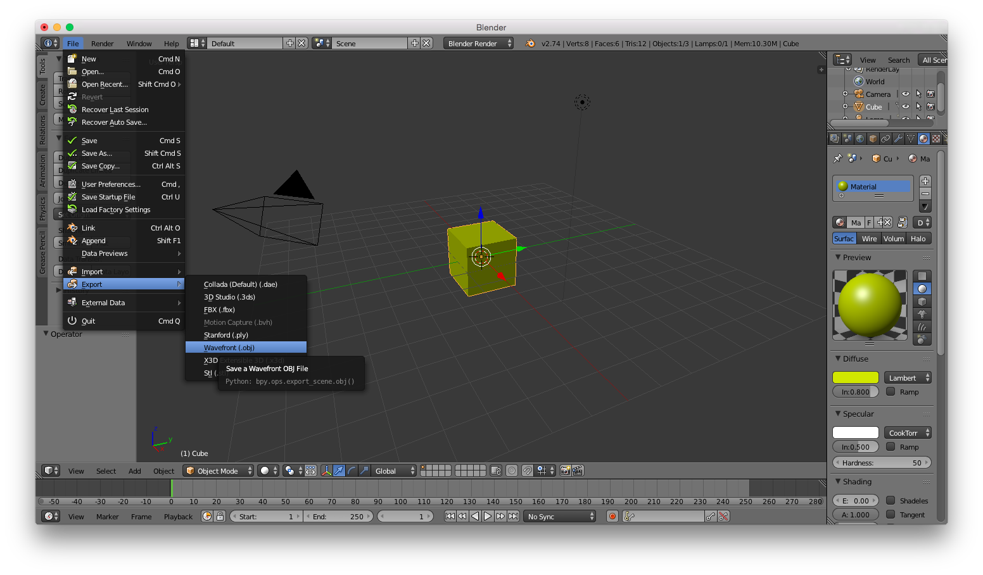This screenshot has height=575, width=983.
Task: Enable the rotate manipulator arc icon
Action: [352, 471]
